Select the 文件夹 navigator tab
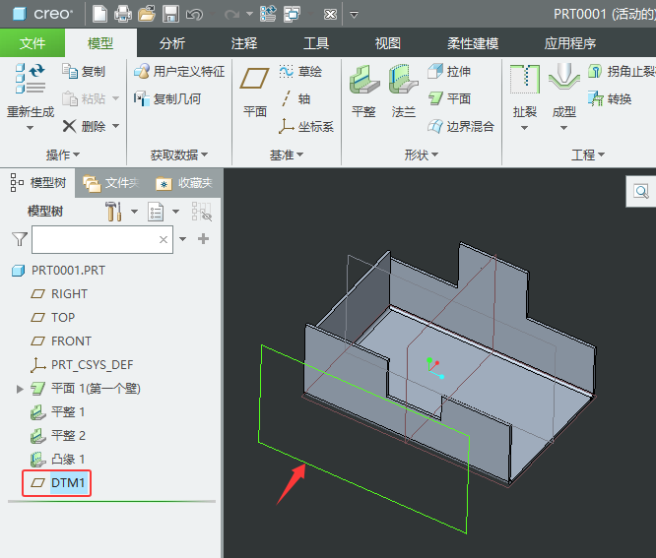Screen dimensions: 656x558 [111, 183]
